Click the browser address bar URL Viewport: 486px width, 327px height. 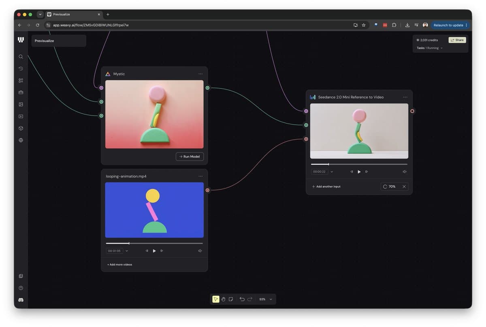(x=91, y=25)
